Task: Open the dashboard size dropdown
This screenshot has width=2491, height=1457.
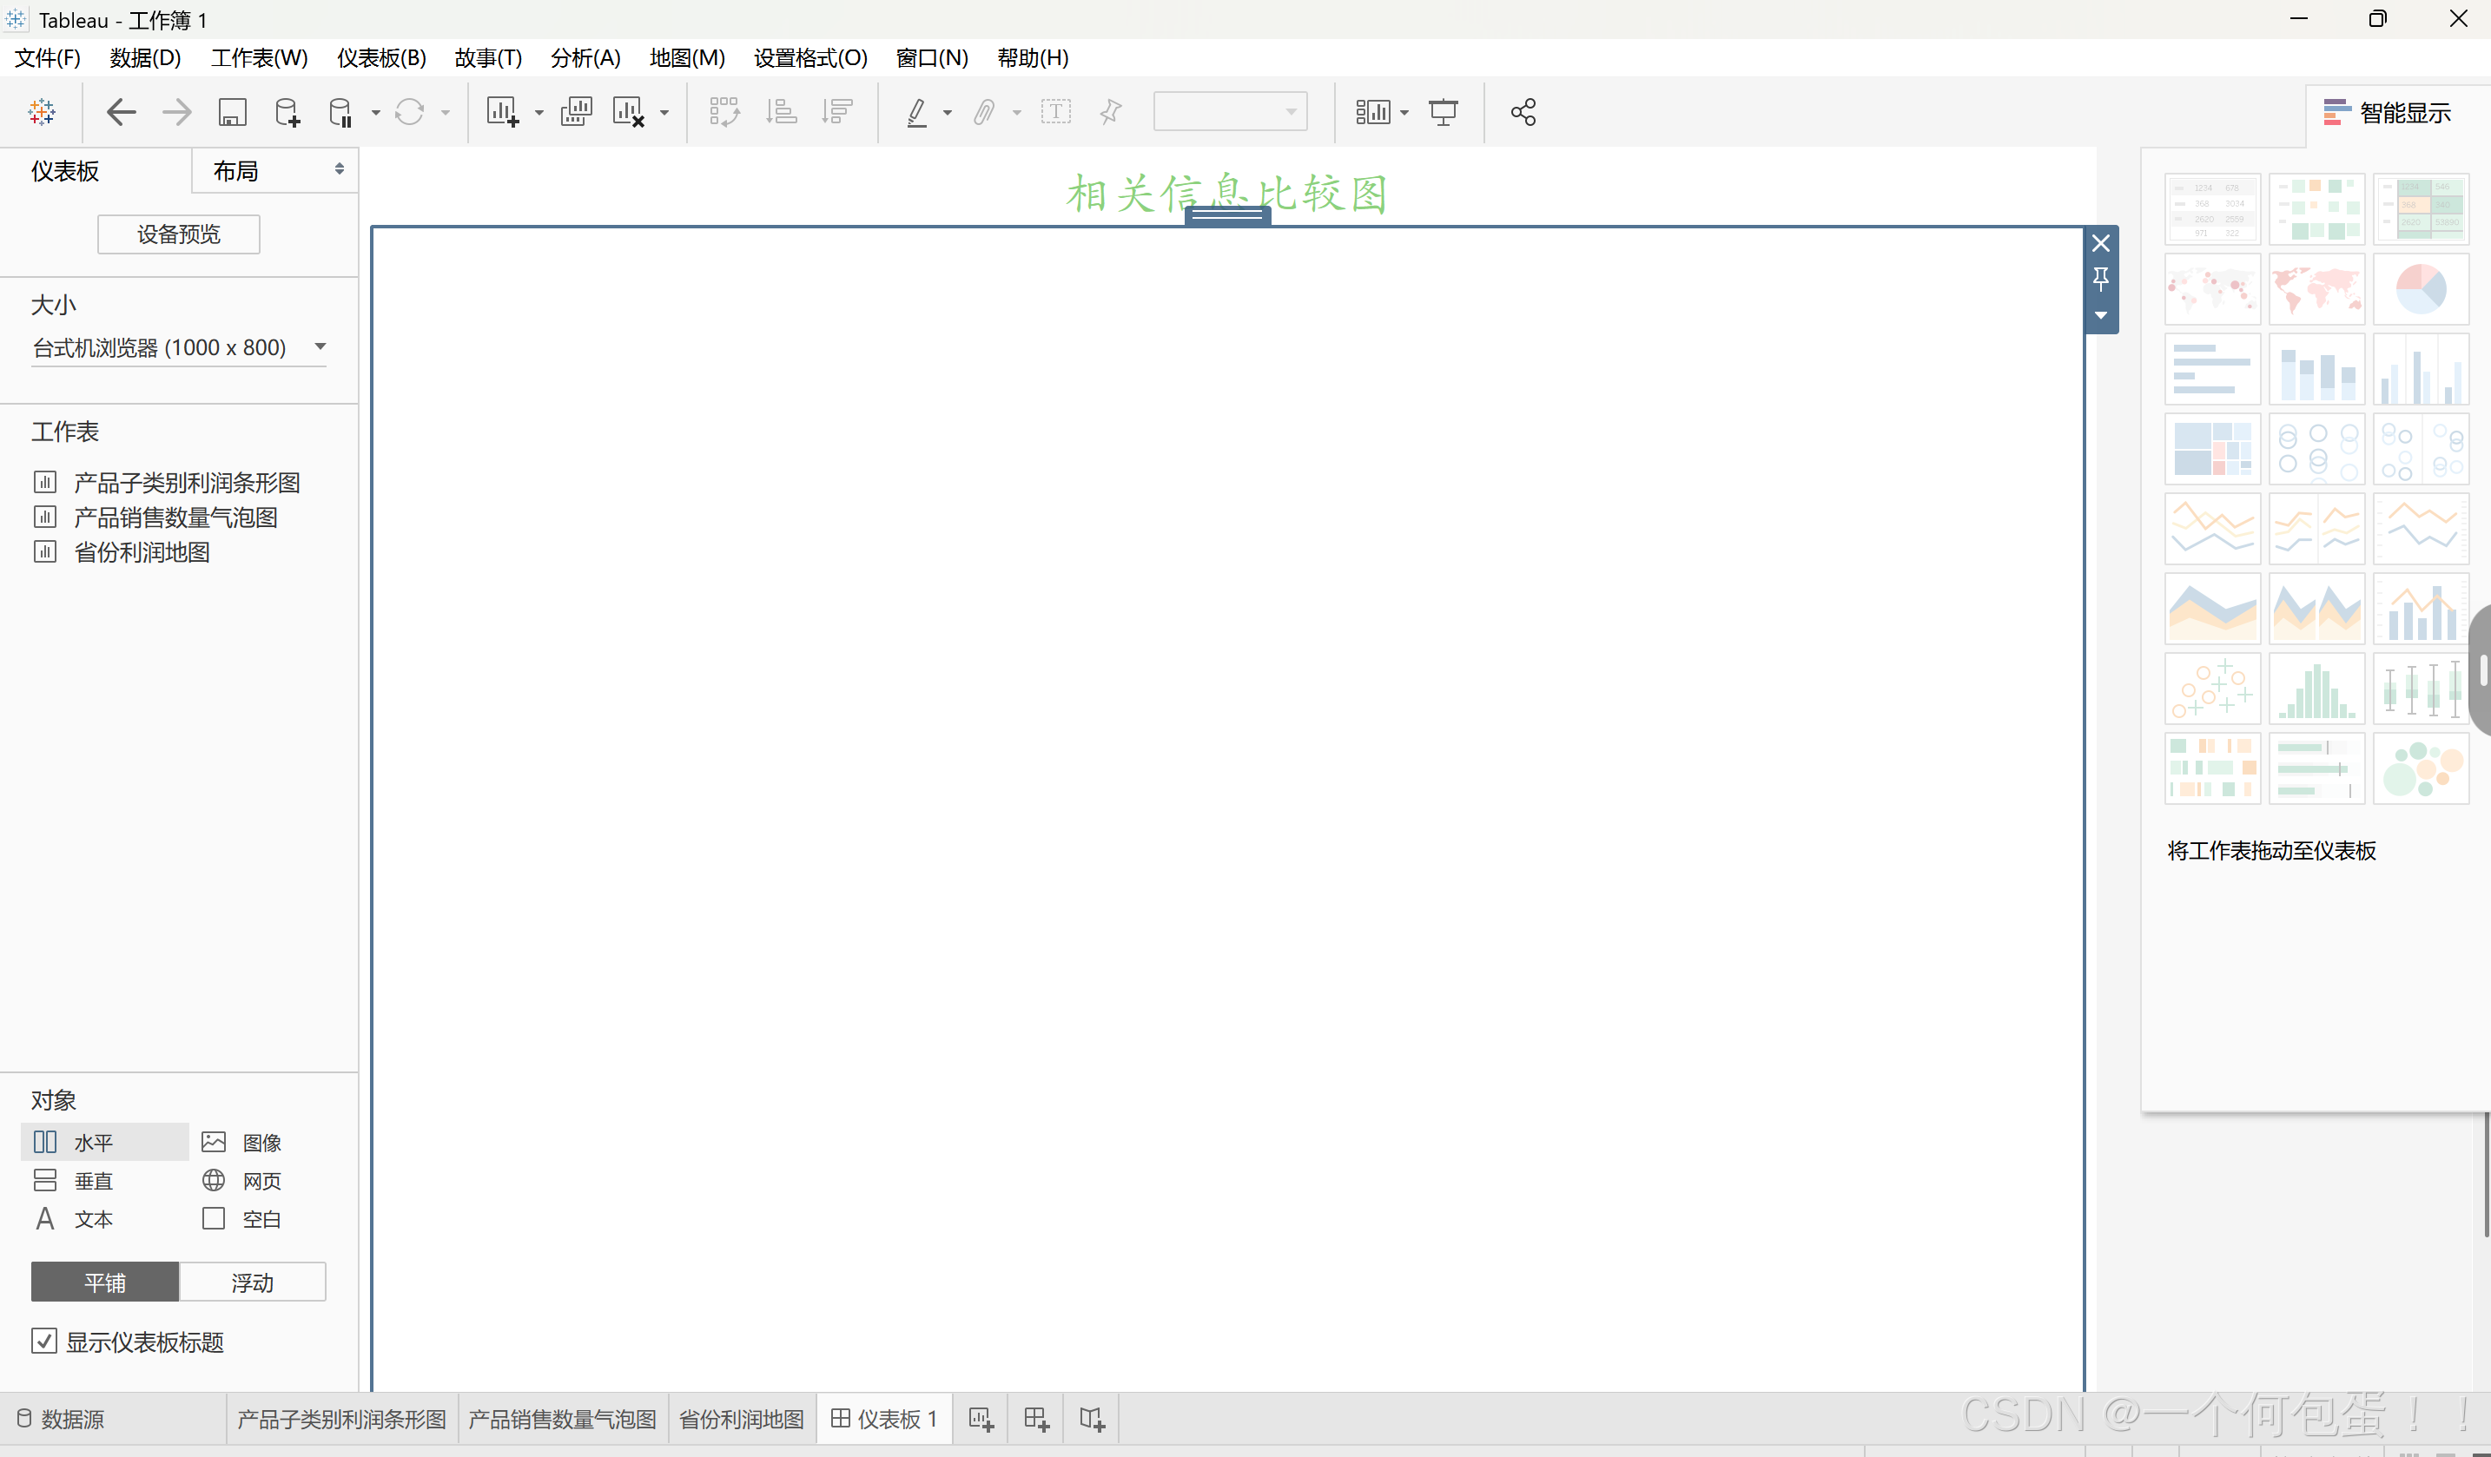Action: (x=320, y=347)
